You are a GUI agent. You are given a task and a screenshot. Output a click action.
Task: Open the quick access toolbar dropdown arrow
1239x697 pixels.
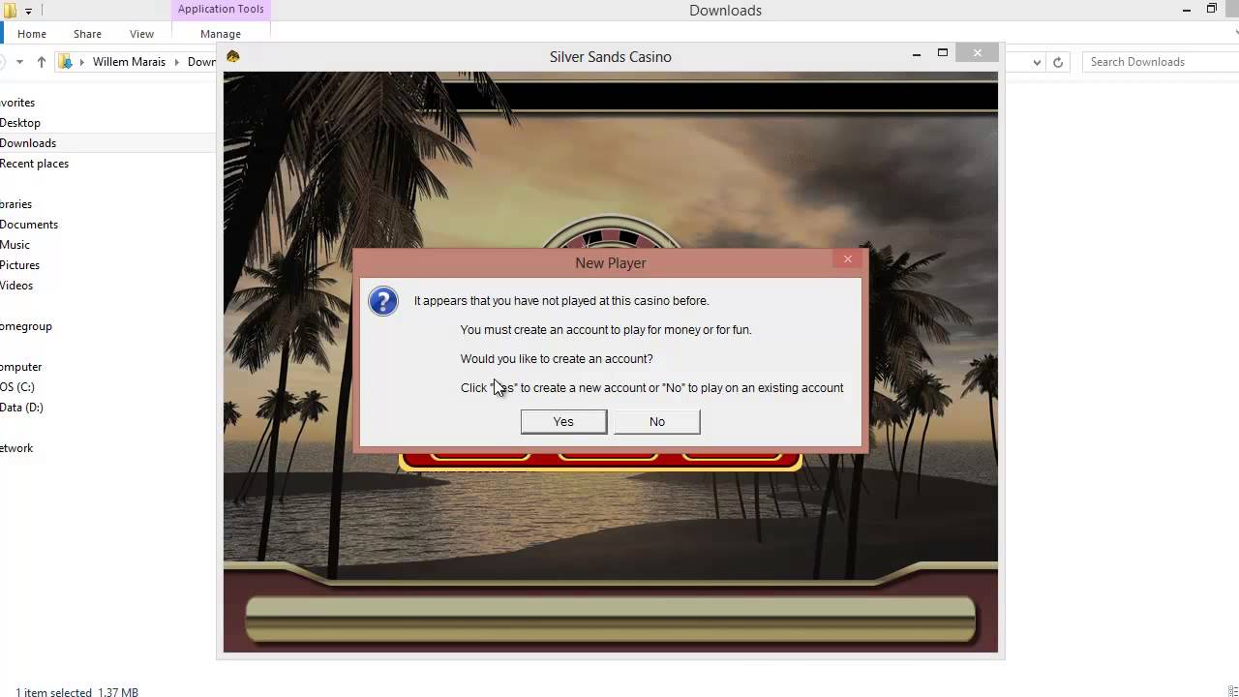pyautogui.click(x=29, y=12)
